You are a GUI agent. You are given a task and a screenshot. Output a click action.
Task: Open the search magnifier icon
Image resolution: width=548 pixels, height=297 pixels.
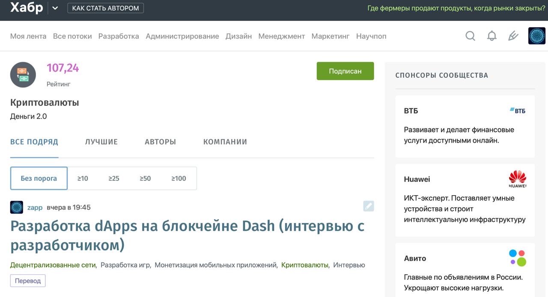pyautogui.click(x=470, y=36)
